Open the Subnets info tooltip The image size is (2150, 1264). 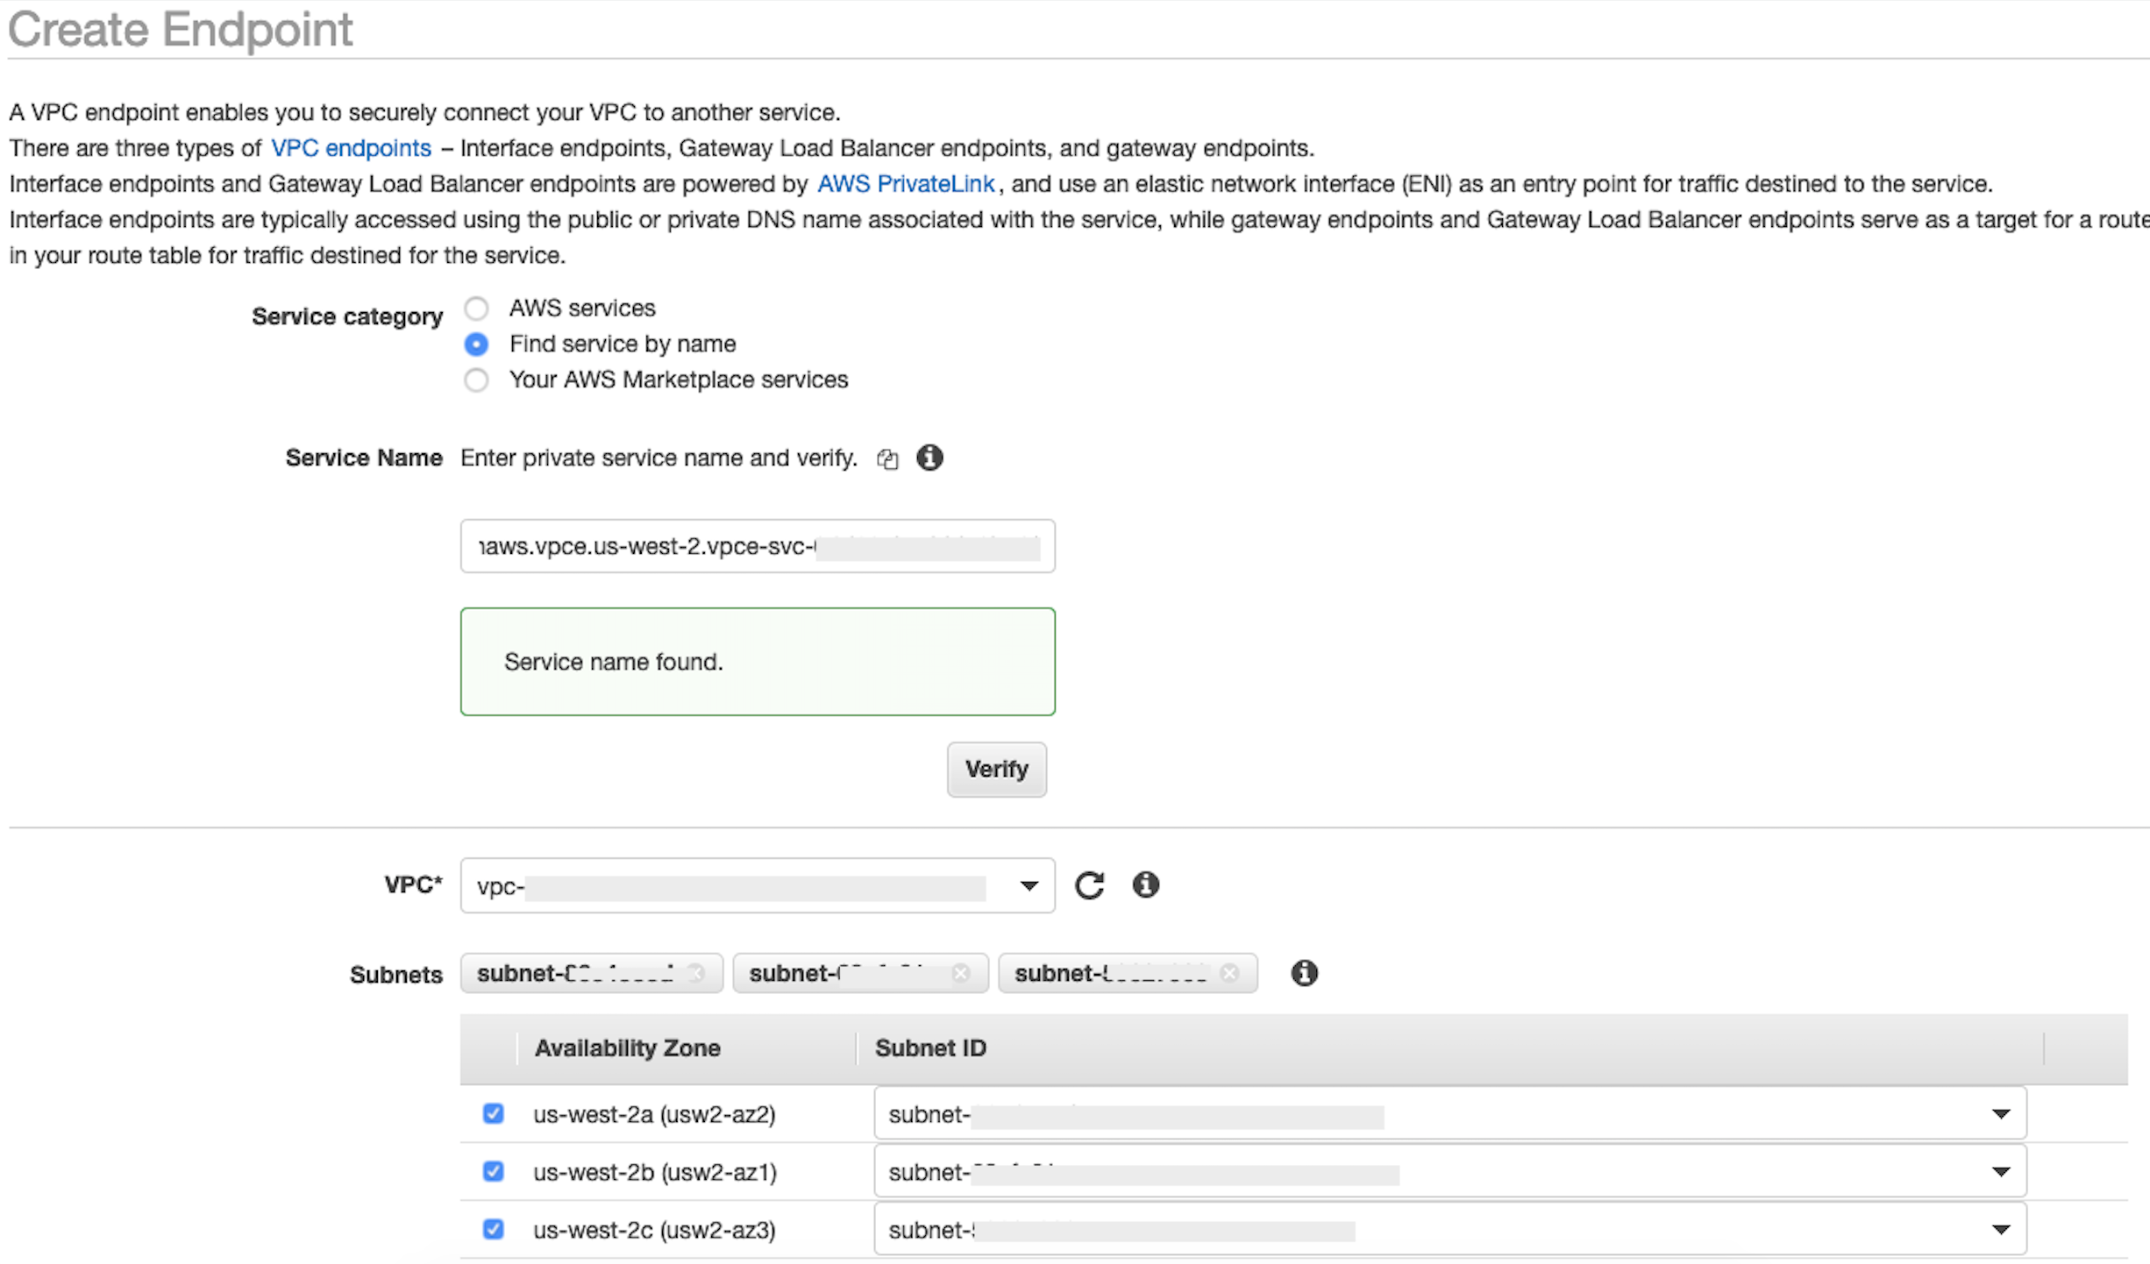[x=1303, y=973]
